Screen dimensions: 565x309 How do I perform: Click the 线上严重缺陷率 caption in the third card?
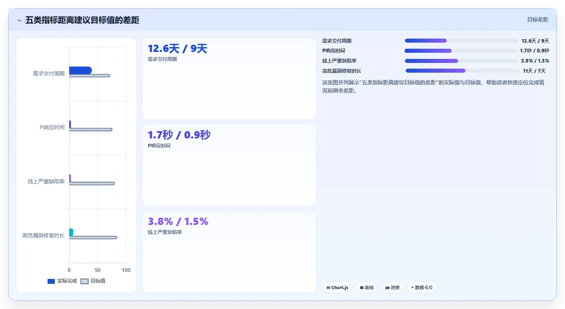click(165, 232)
